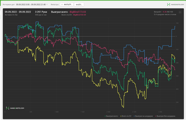186x120 pixels.
Task: Click the x-axis label 3 000
Action: pyautogui.click(x=160, y=112)
